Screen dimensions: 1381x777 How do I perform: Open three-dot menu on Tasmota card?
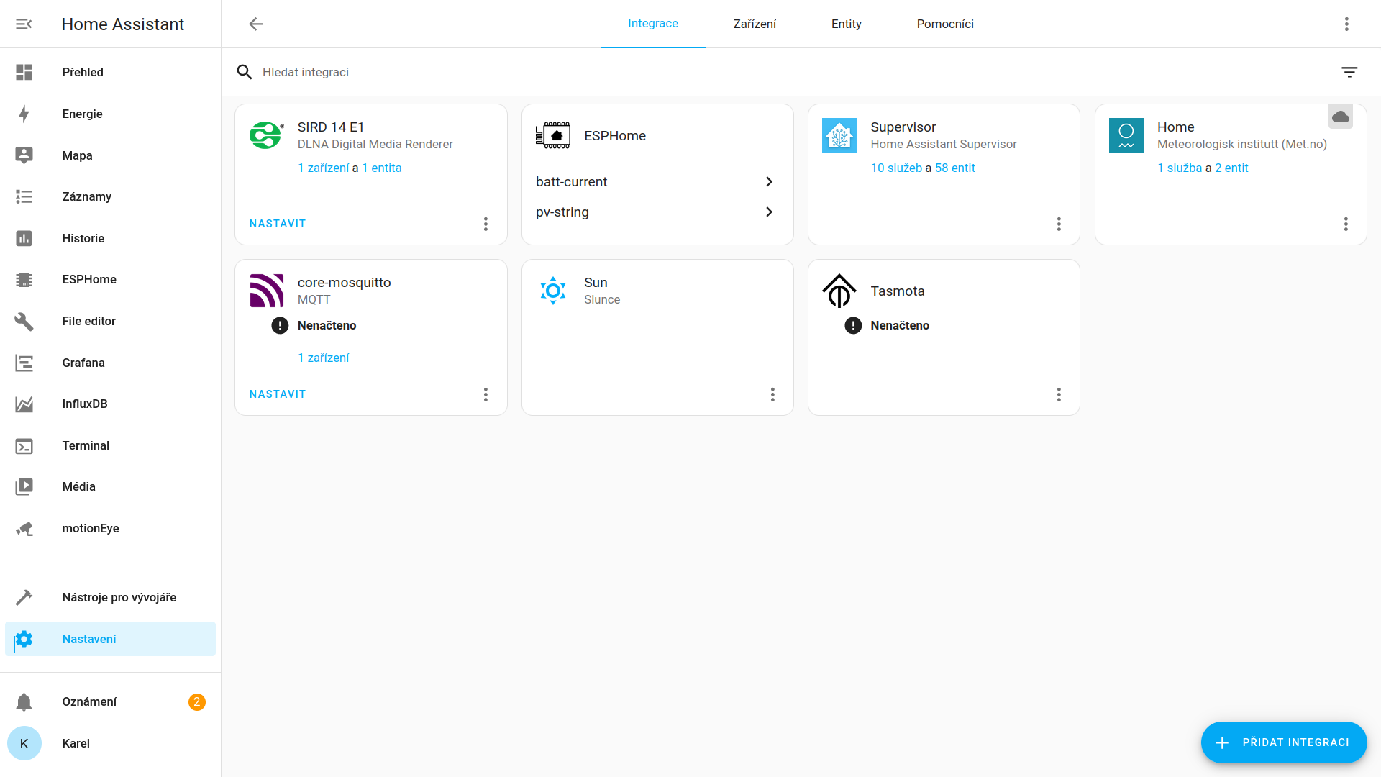pos(1058,394)
